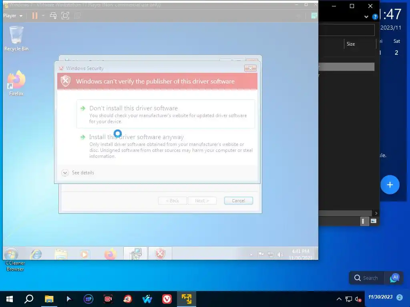Image resolution: width=410 pixels, height=307 pixels.
Task: Open the 11/30/2023 date on host taskbar
Action: click(380, 297)
